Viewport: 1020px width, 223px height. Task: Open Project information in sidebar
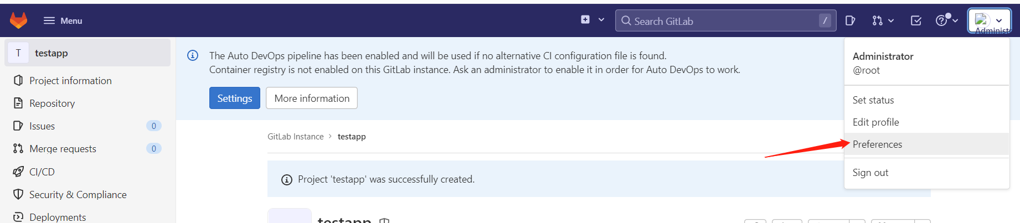70,81
